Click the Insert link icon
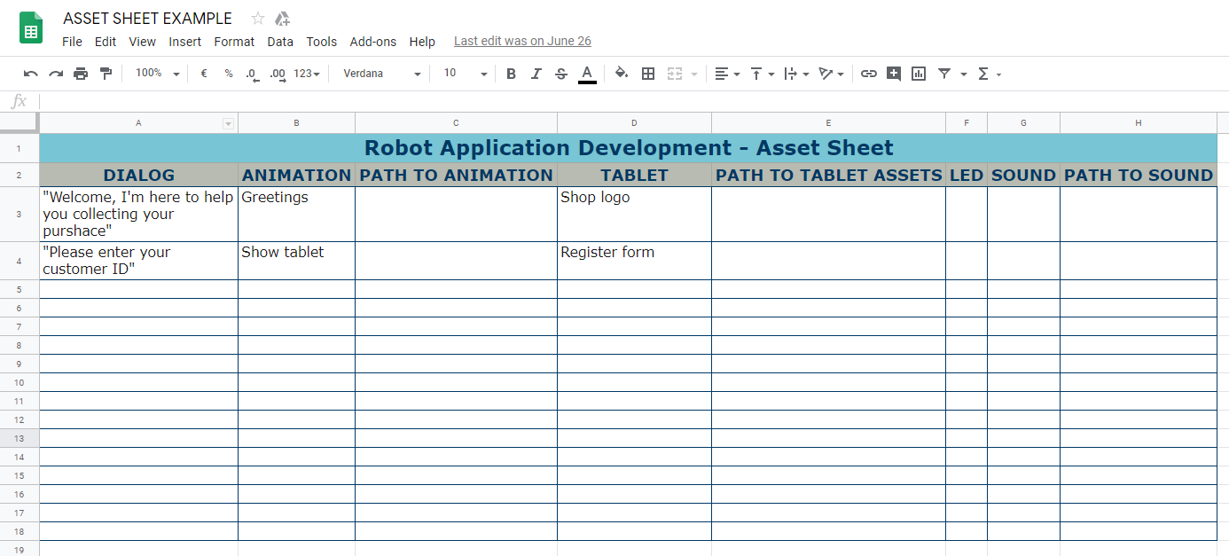The width and height of the screenshot is (1229, 556). click(869, 74)
